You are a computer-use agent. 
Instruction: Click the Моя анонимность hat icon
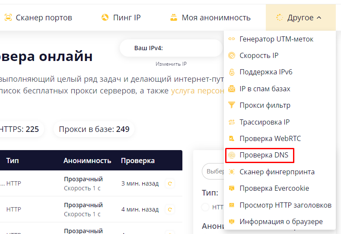pos(174,17)
